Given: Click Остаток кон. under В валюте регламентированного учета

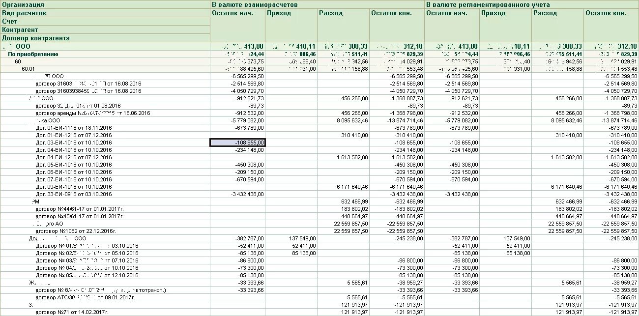Looking at the screenshot, I should pyautogui.click(x=611, y=25).
